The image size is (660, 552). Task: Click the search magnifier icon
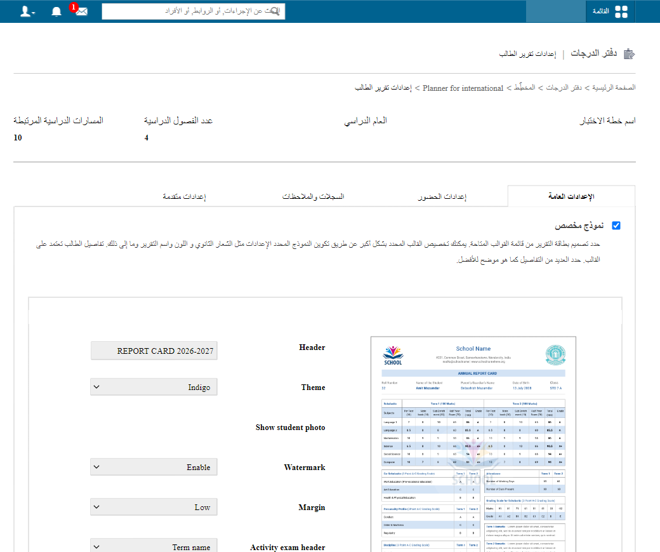pyautogui.click(x=274, y=11)
